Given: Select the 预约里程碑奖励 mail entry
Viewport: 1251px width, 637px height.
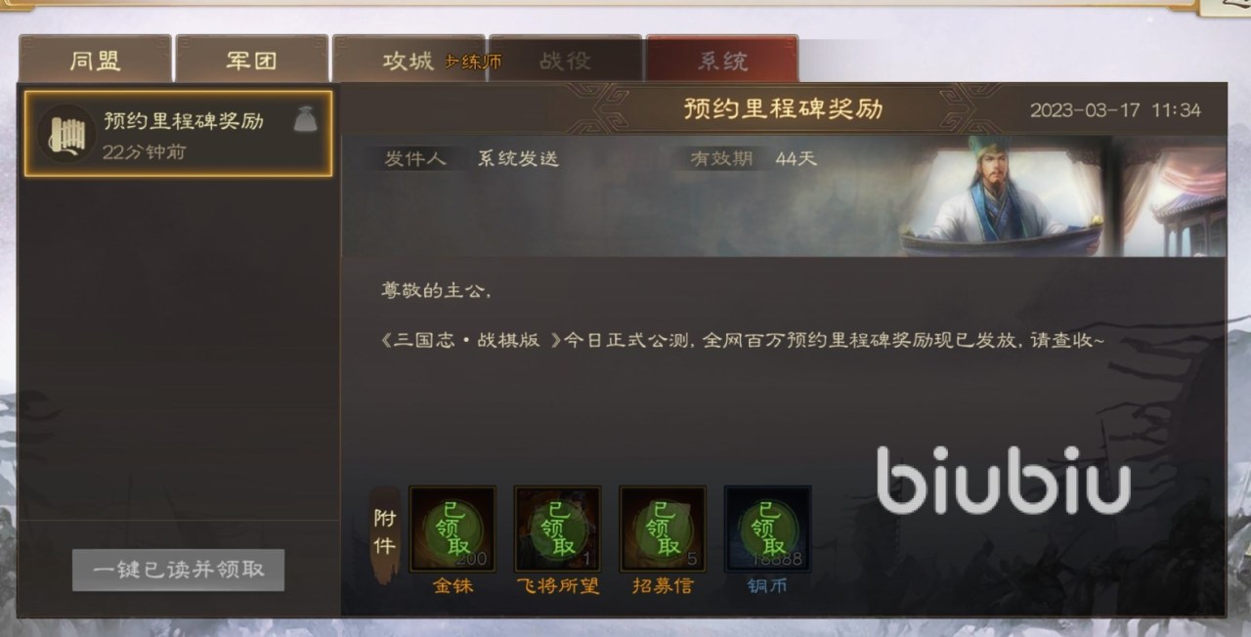Looking at the screenshot, I should tap(179, 134).
